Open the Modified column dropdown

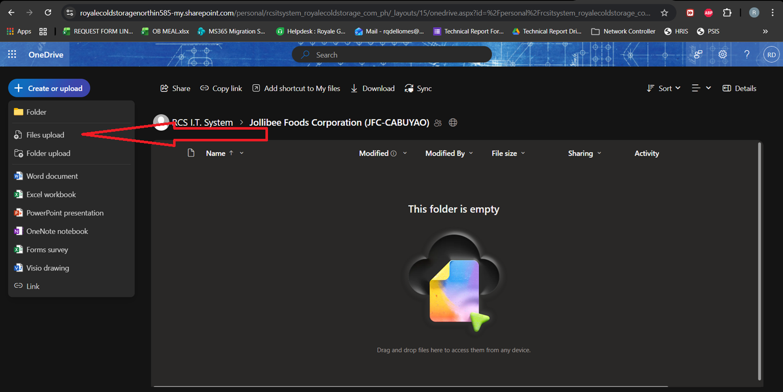(405, 153)
